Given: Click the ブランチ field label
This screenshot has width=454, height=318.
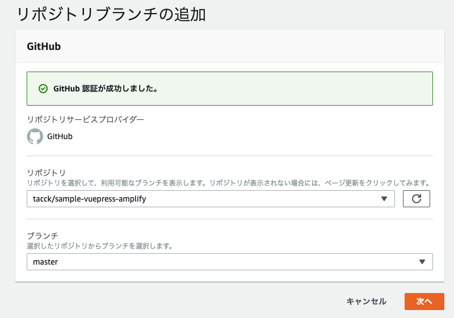Looking at the screenshot, I should [43, 236].
